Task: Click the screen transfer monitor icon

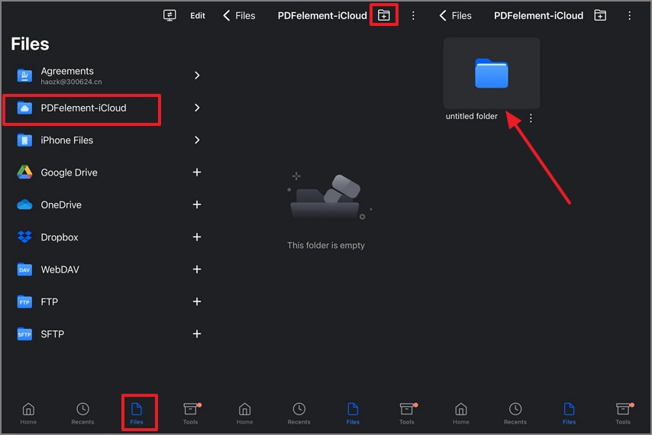Action: click(x=169, y=15)
